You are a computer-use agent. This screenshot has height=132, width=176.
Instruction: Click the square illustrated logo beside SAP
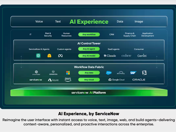[144, 73]
